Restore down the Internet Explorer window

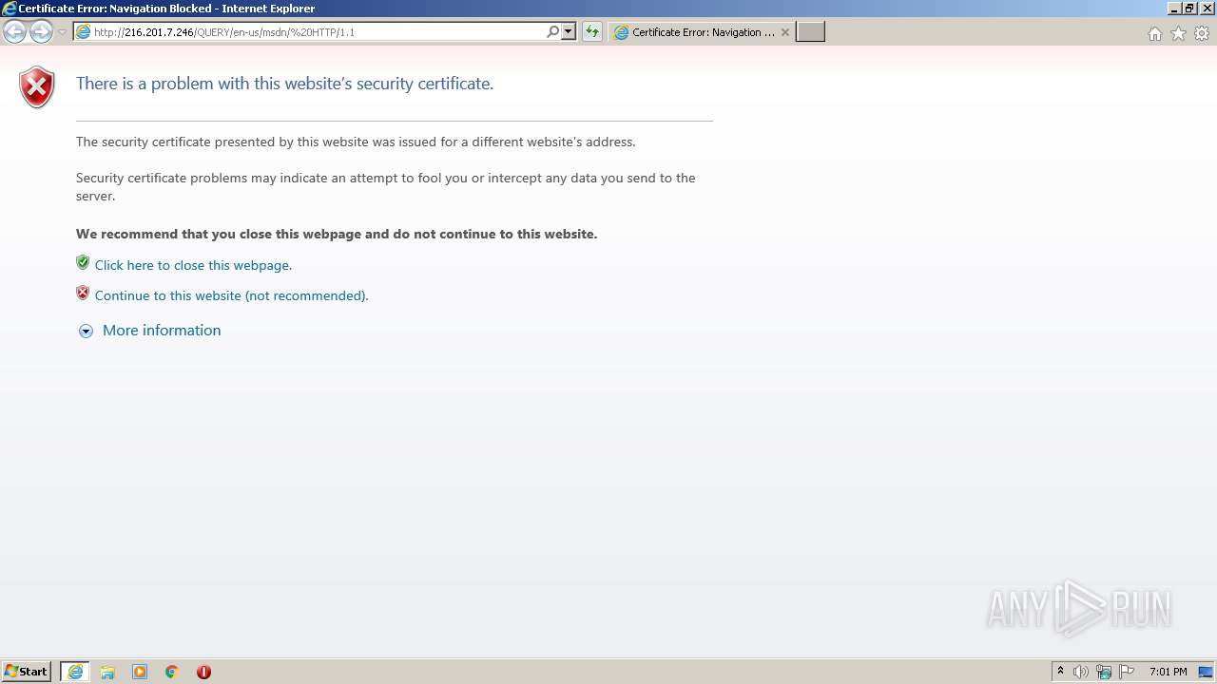1189,9
